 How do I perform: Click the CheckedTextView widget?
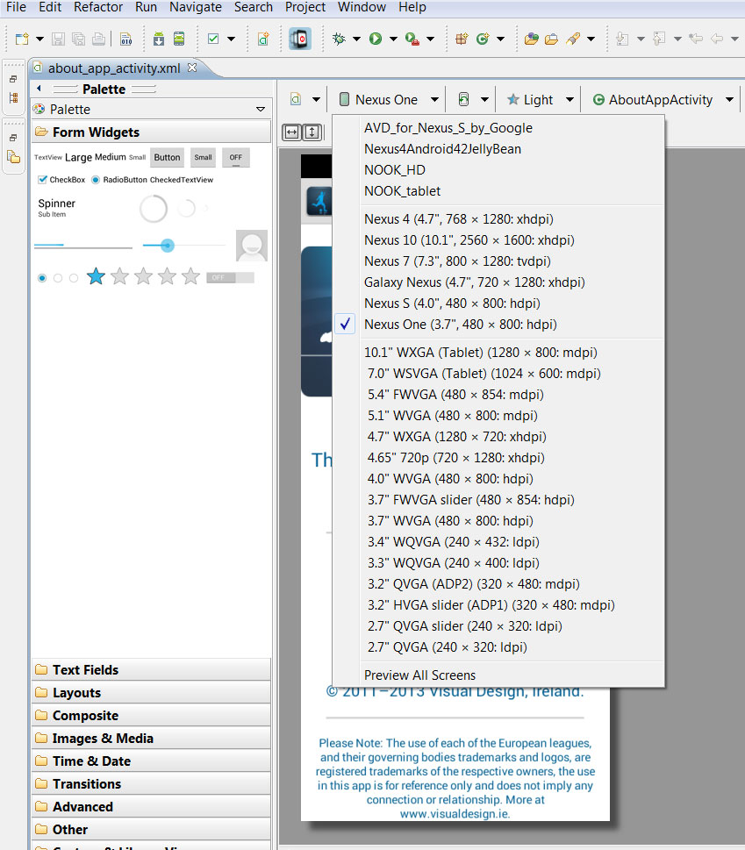click(x=182, y=180)
